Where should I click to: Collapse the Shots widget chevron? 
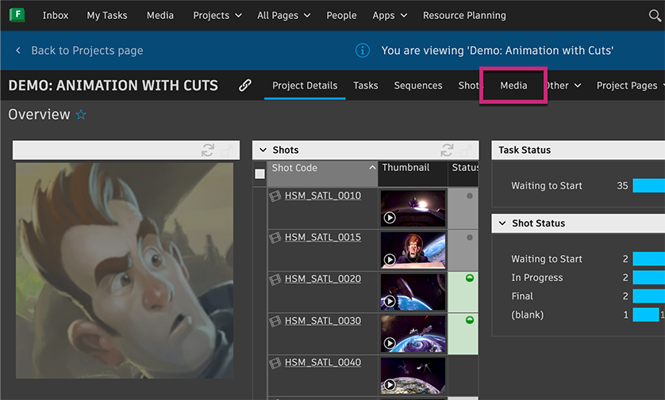(263, 150)
